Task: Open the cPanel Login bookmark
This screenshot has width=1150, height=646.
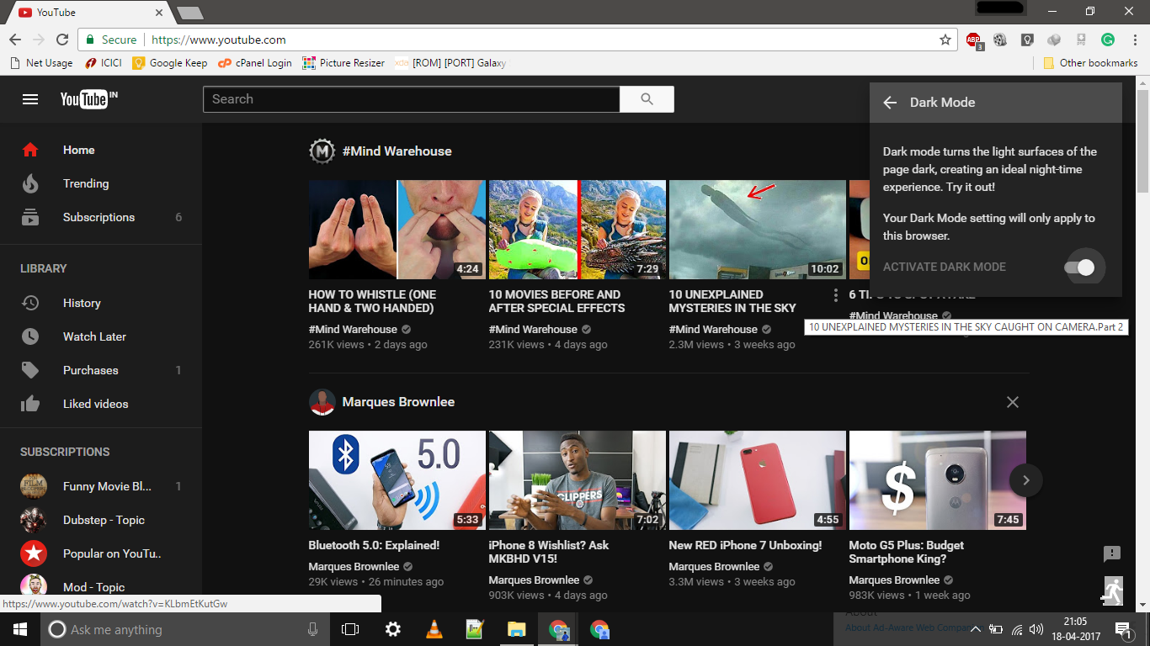Action: coord(255,63)
